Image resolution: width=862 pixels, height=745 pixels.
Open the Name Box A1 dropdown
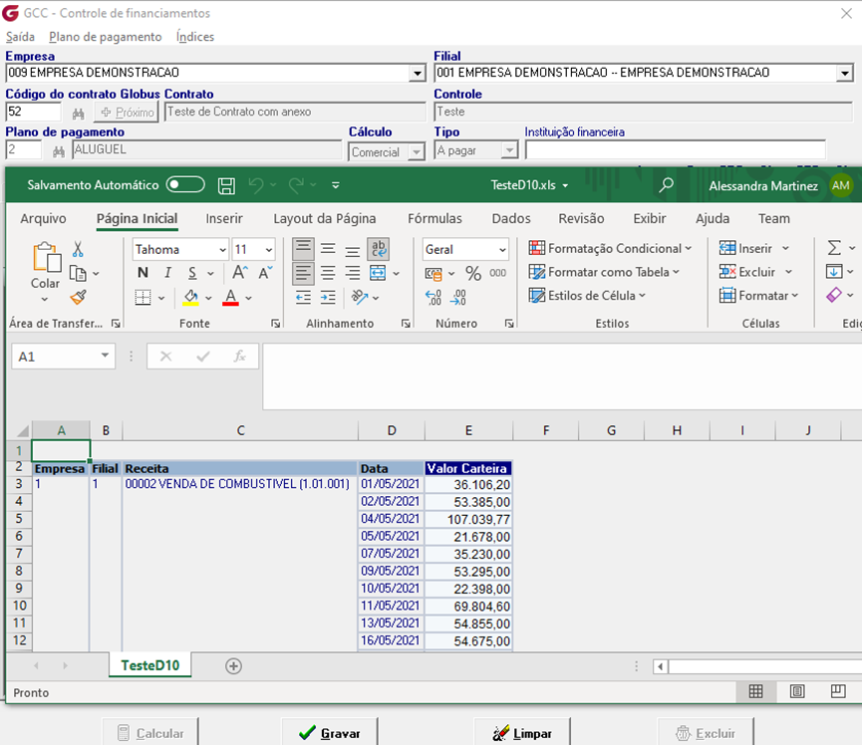[x=105, y=356]
